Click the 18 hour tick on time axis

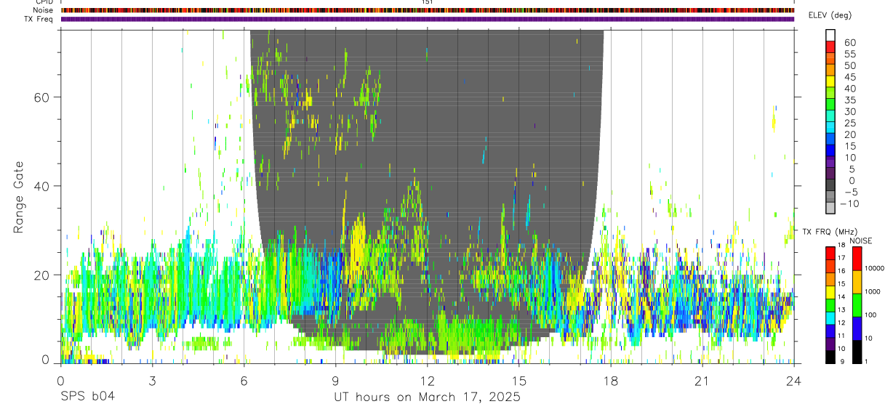tap(611, 381)
